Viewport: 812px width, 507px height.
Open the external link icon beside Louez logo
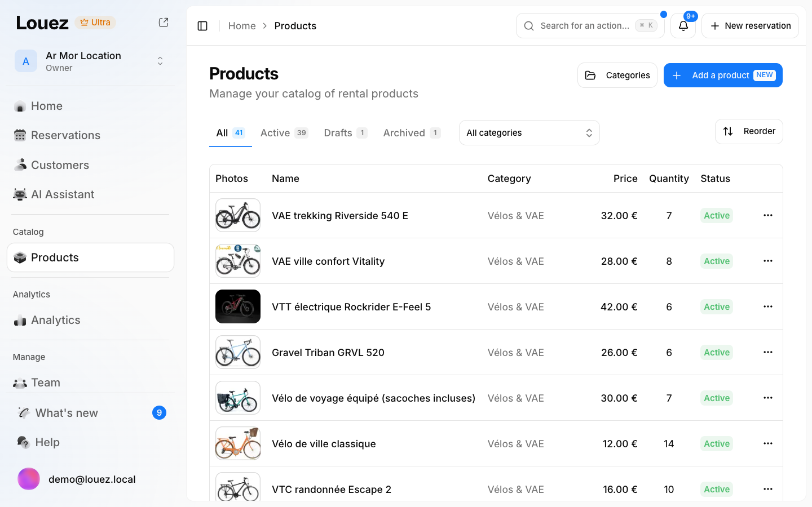(164, 23)
